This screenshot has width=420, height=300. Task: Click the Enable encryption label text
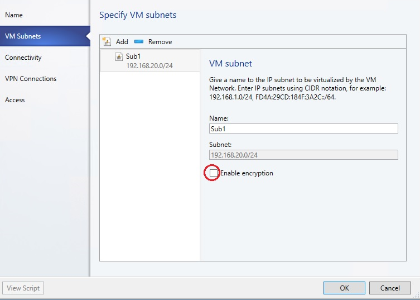tap(247, 173)
